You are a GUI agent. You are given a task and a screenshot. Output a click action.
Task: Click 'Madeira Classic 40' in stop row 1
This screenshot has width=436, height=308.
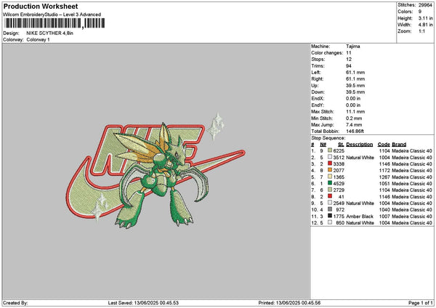tap(412, 151)
